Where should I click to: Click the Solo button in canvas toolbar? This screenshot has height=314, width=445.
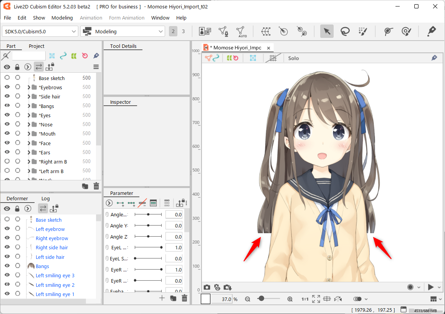tap(293, 58)
